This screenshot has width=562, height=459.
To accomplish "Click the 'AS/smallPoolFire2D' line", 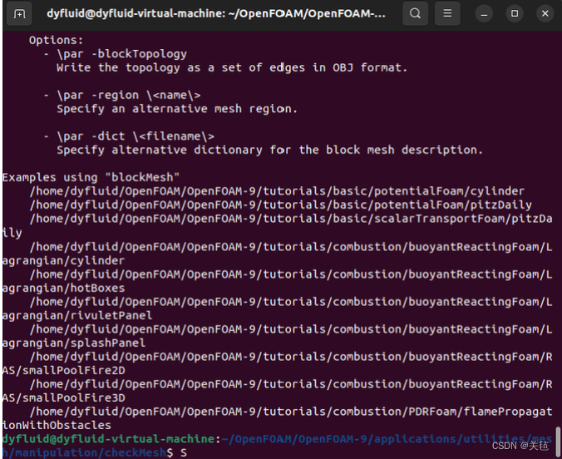I will 64,370.
